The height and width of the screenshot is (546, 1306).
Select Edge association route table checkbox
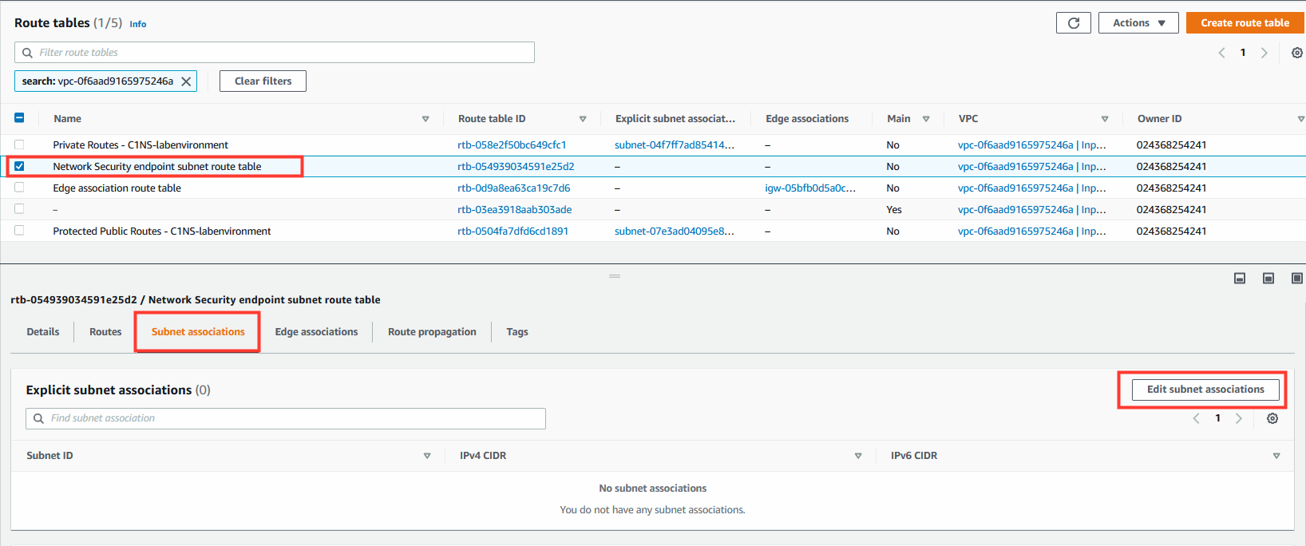(x=19, y=188)
